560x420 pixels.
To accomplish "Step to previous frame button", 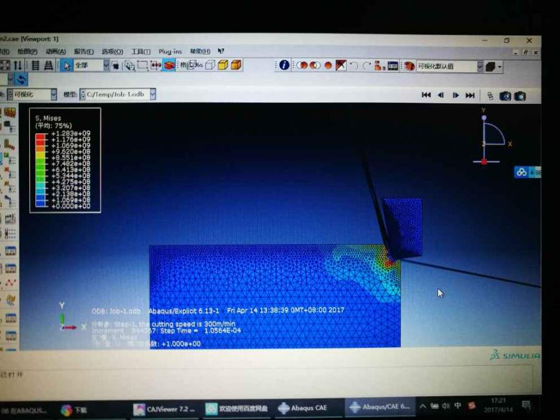I will tap(441, 95).
